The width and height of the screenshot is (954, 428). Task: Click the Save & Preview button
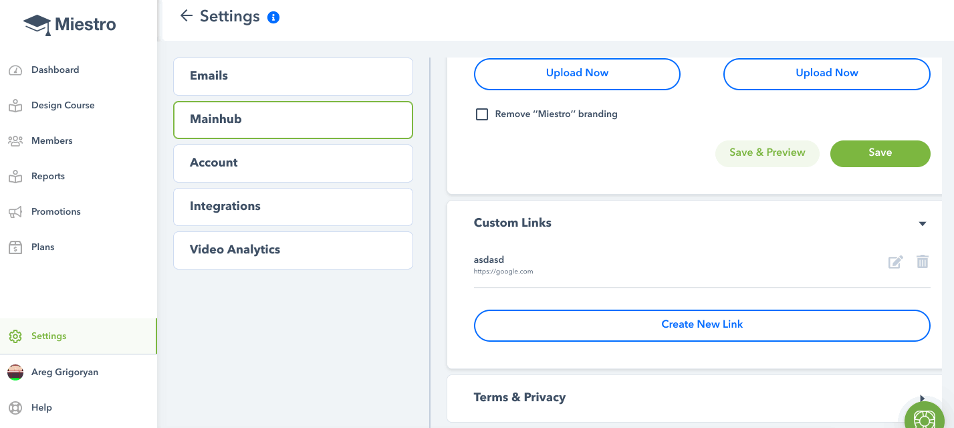click(767, 153)
